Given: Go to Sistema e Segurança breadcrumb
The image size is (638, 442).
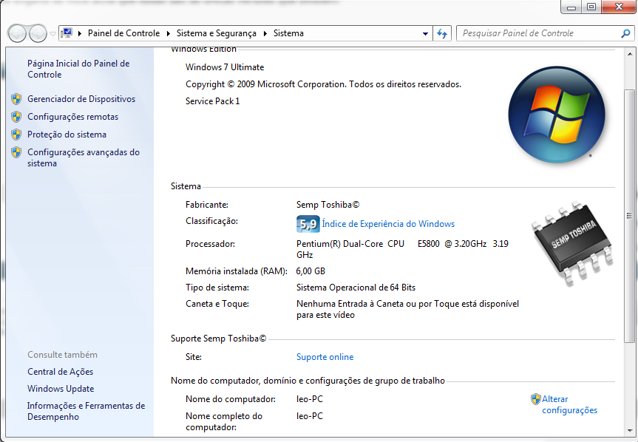Looking at the screenshot, I should 216,33.
